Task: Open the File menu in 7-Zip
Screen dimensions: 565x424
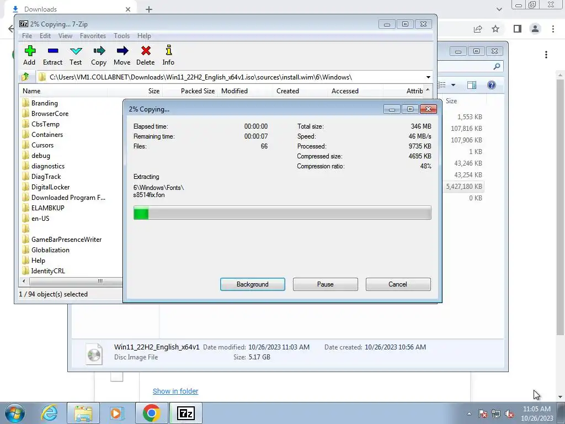Action: (27, 36)
